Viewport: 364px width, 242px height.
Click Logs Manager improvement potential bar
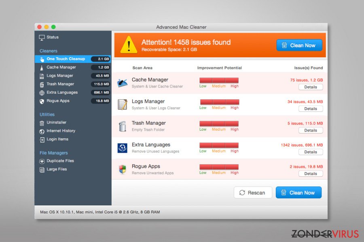(220, 102)
